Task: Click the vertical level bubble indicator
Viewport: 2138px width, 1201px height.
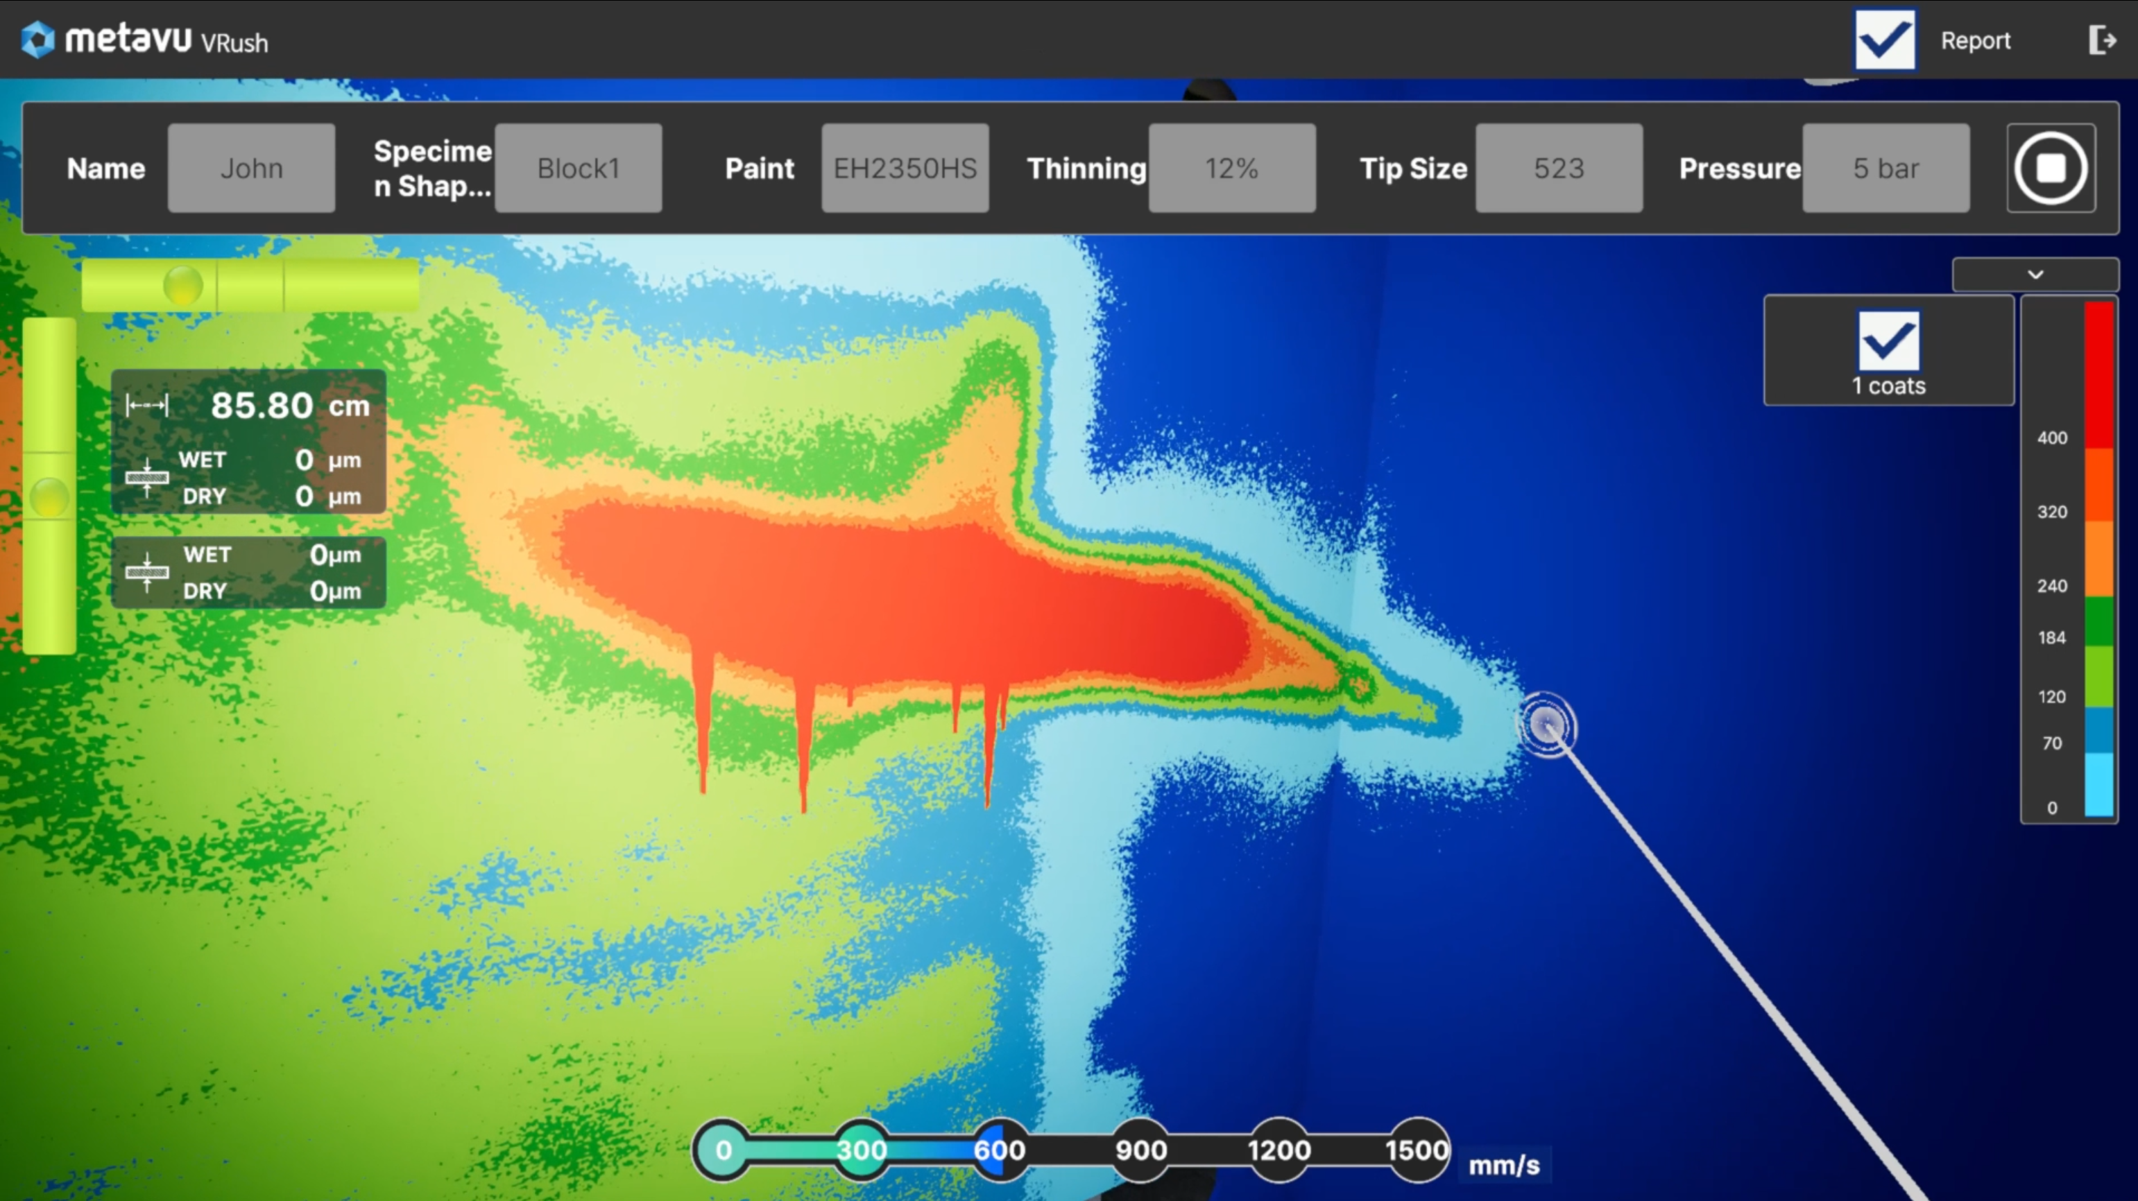Action: click(x=49, y=498)
